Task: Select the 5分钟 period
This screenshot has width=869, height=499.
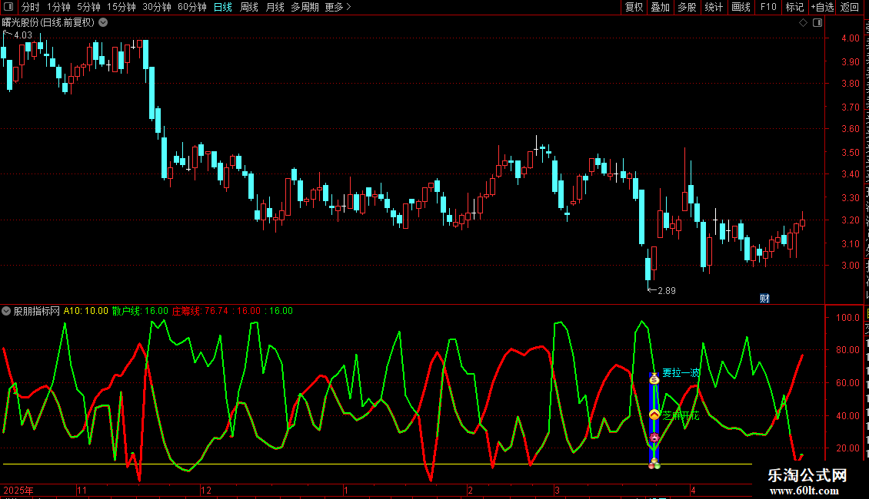Action: tap(88, 7)
